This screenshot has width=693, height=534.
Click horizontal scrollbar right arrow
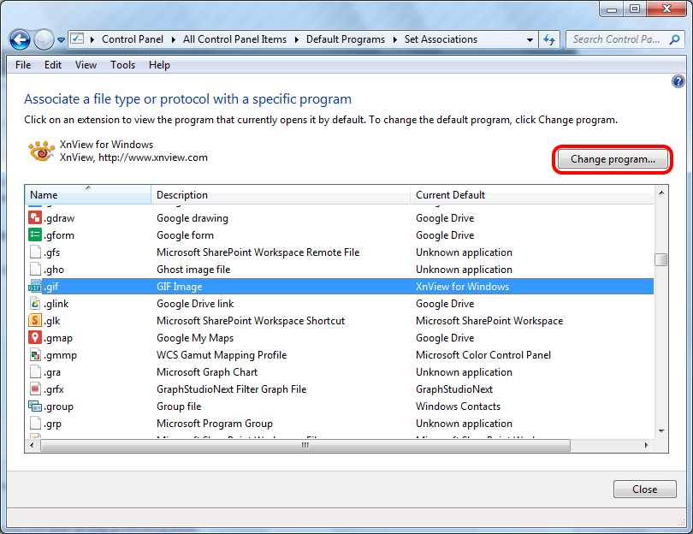(646, 445)
